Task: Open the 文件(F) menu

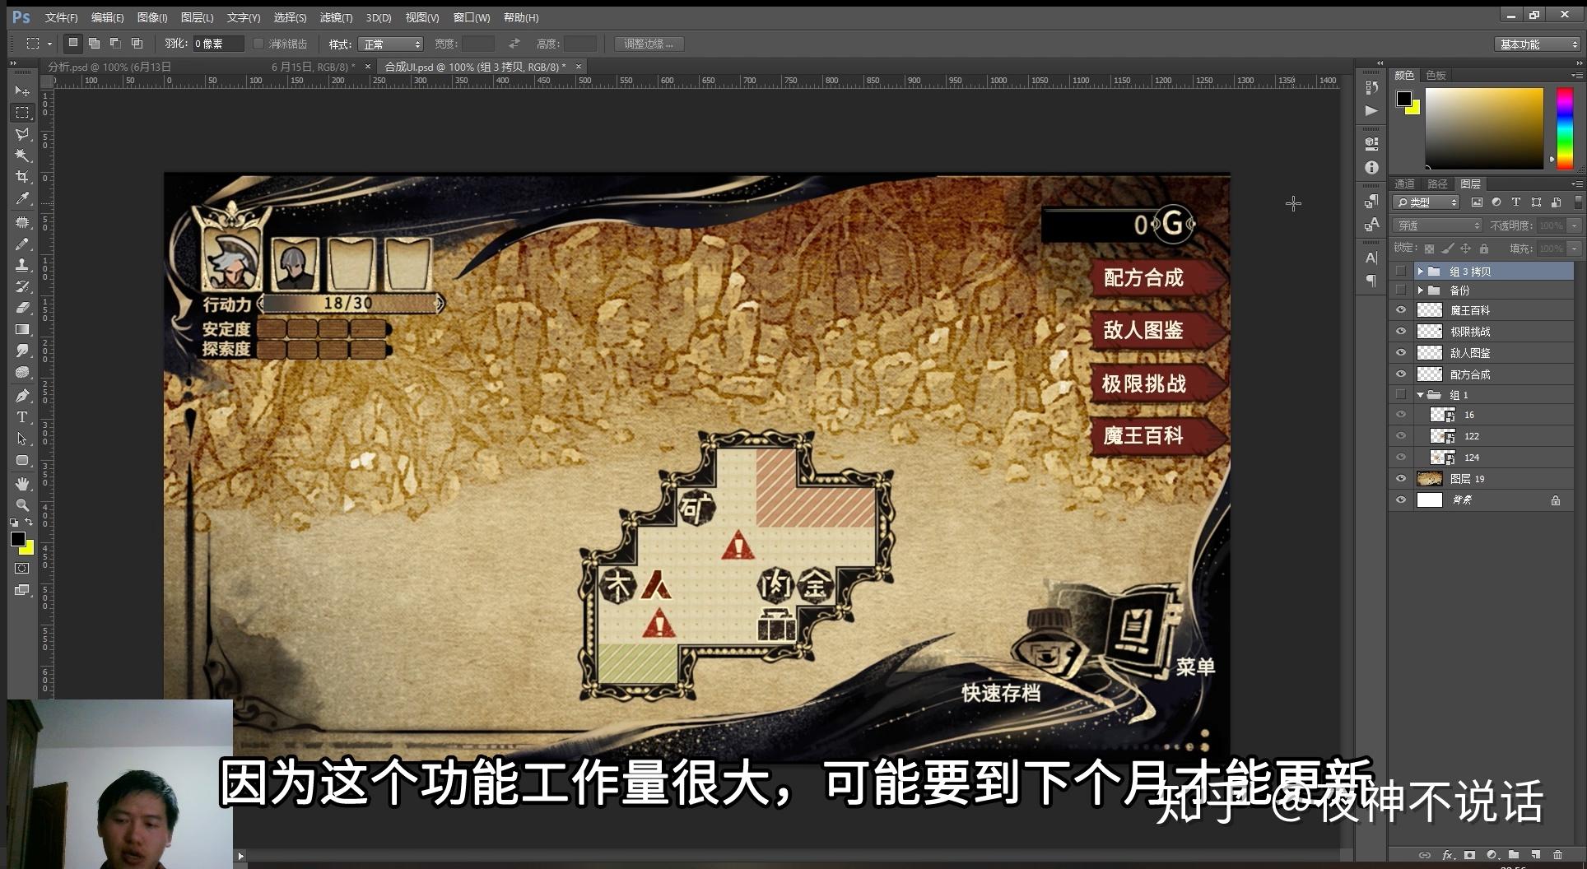Action: 61,17
